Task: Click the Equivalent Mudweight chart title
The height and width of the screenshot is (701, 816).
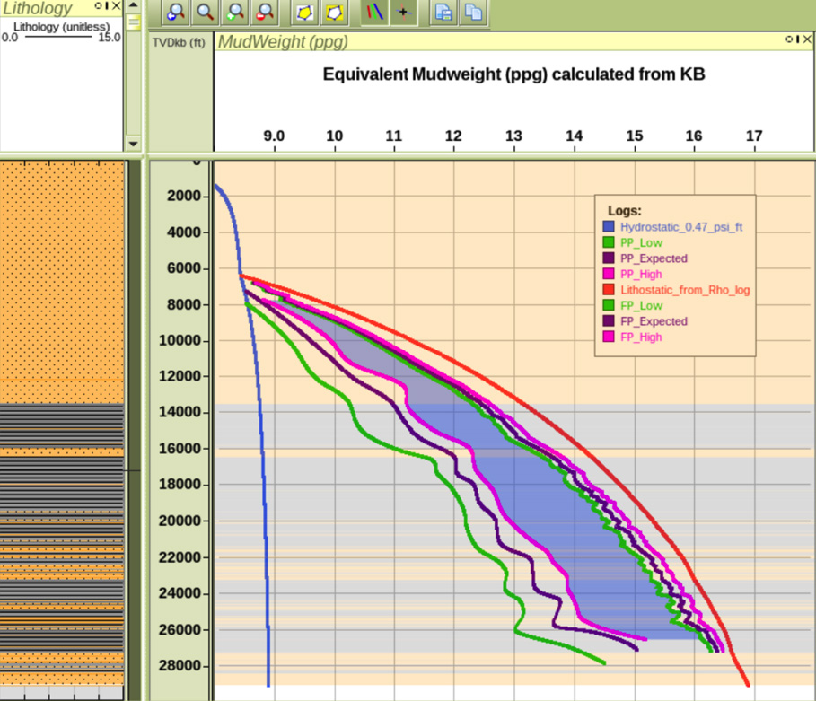Action: coord(513,74)
